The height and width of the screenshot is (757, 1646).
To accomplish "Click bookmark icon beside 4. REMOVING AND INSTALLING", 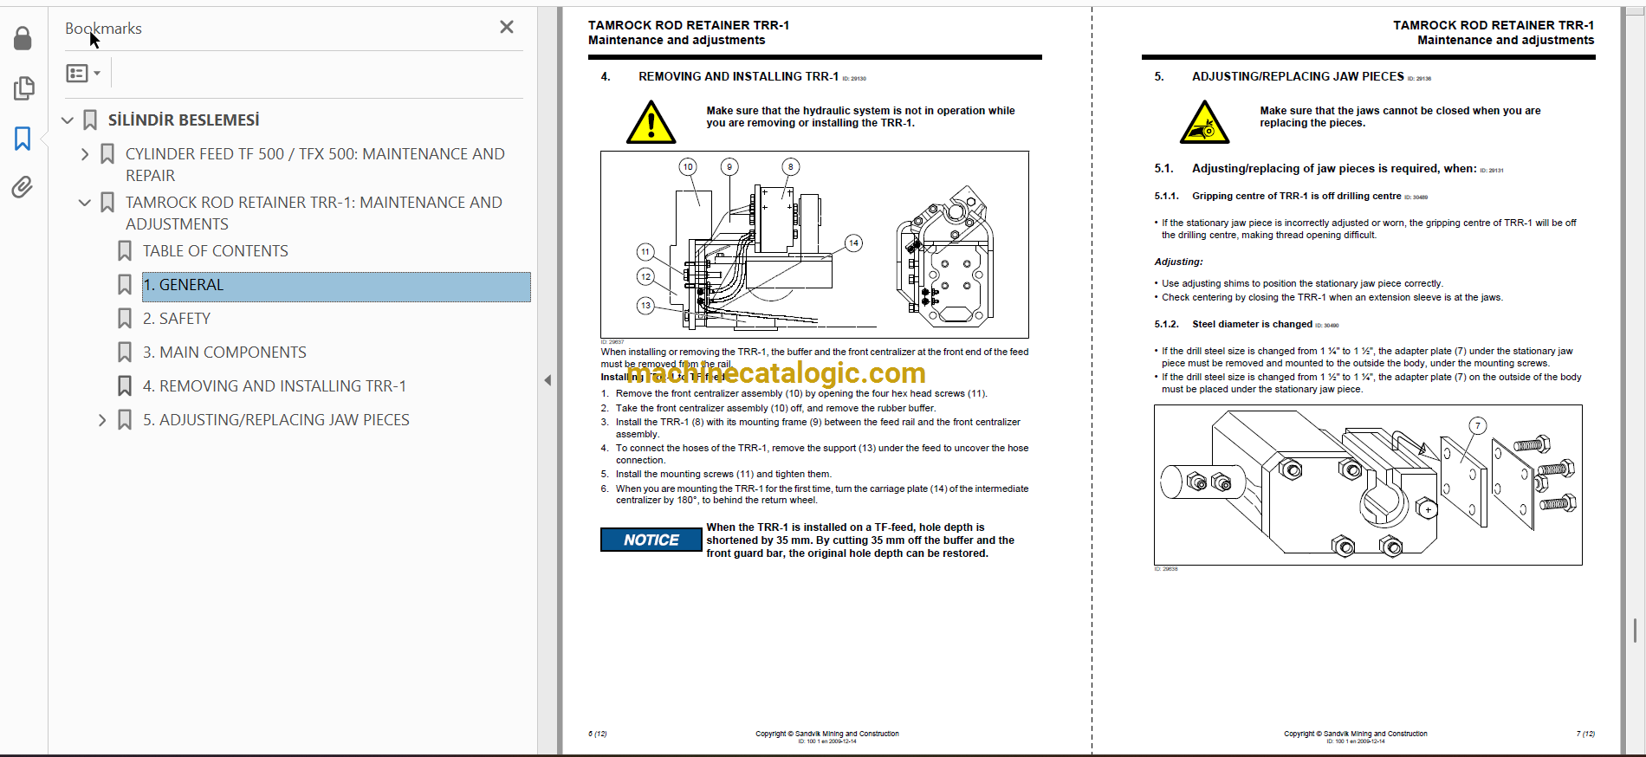I will coord(125,386).
